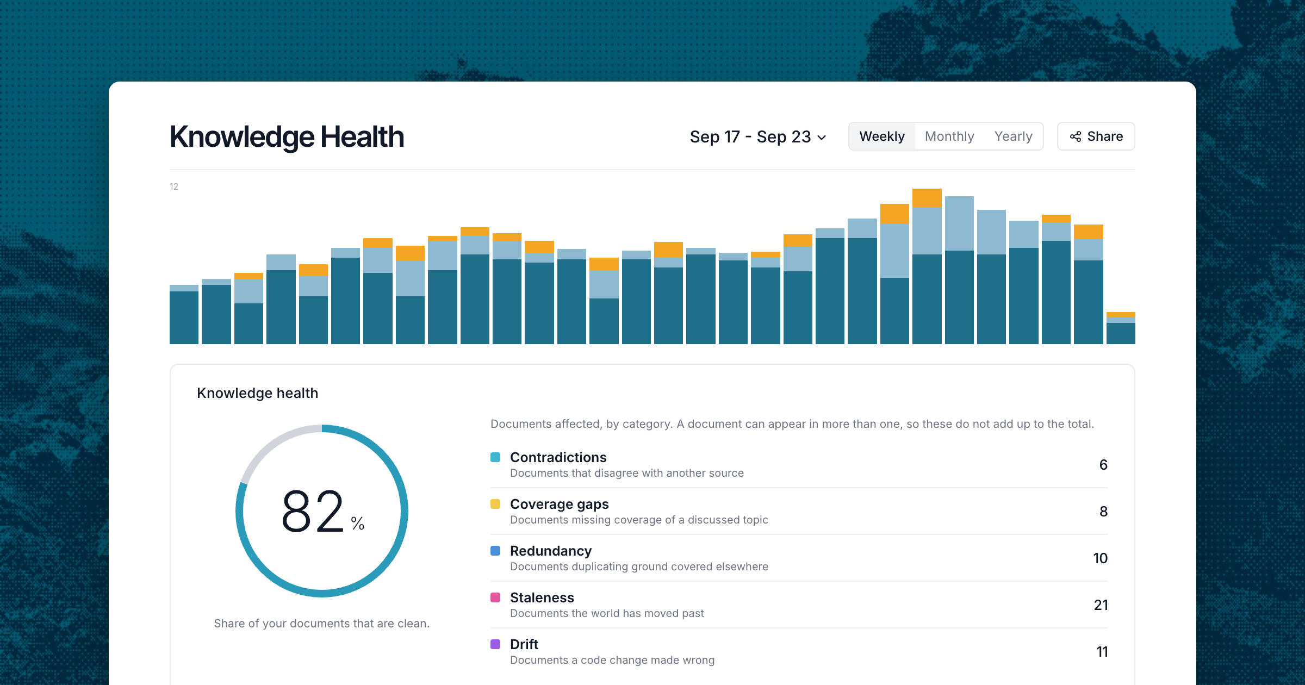Click 'Documents that disagree with another source'
Screen dimensions: 1305x685
(626, 473)
